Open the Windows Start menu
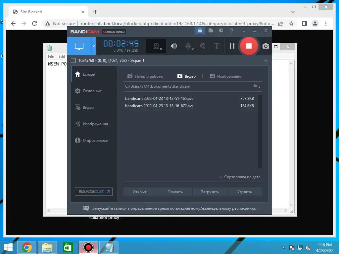 (8, 247)
